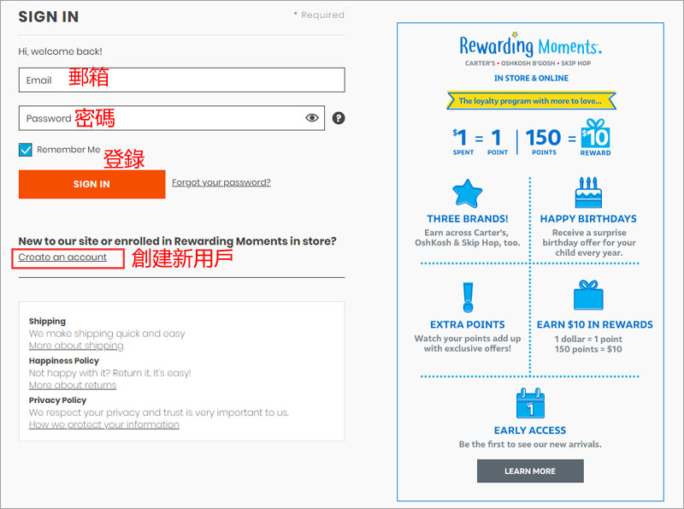This screenshot has width=684, height=509.
Task: Open the More about returns link
Action: (x=73, y=386)
